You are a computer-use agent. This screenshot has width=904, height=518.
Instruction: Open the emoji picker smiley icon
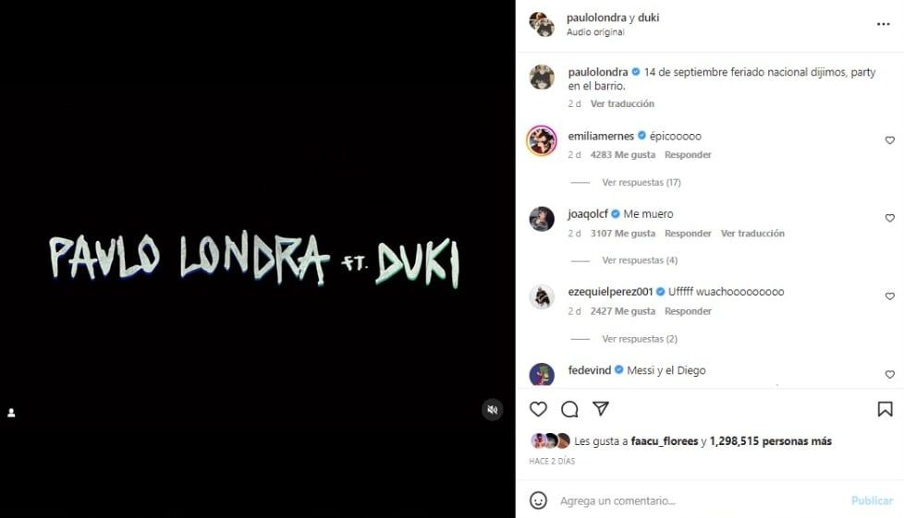(x=539, y=500)
